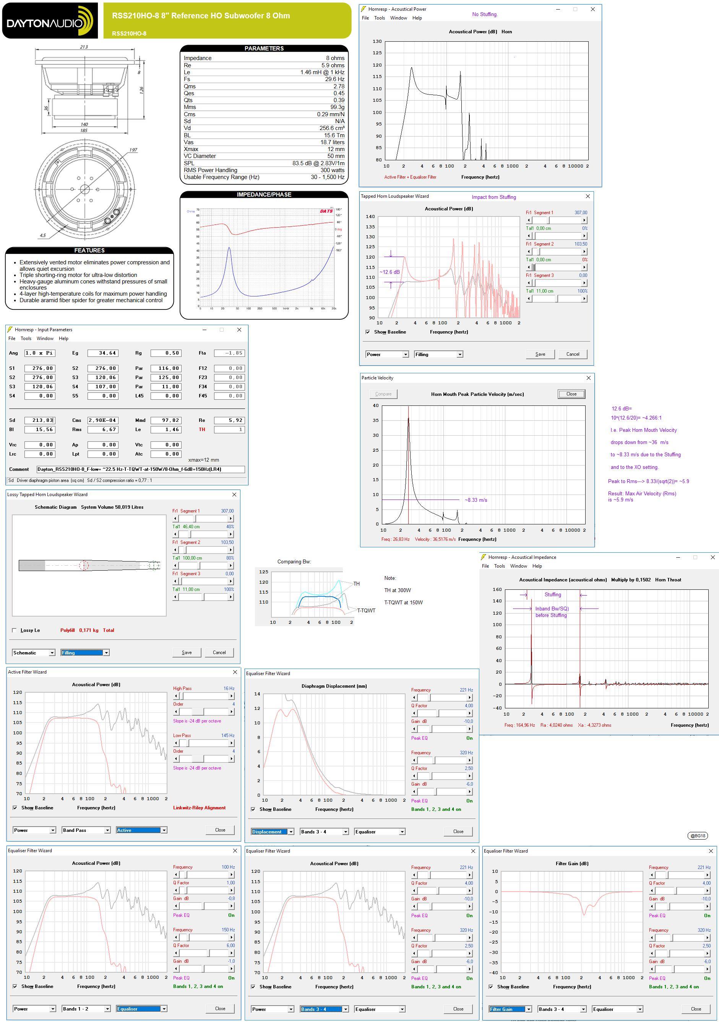Click Gain dB -10,0 slider track in Filter Gain wizard
The width and height of the screenshot is (719, 1022).
[679, 906]
